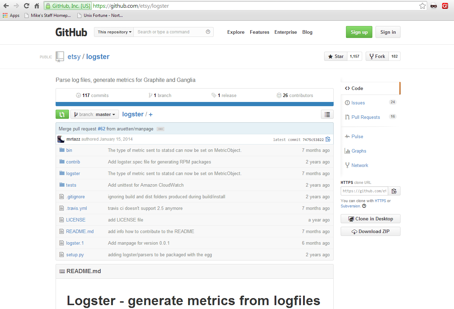Click the file icon next to LICENSE
The height and width of the screenshot is (309, 454).
coord(62,220)
